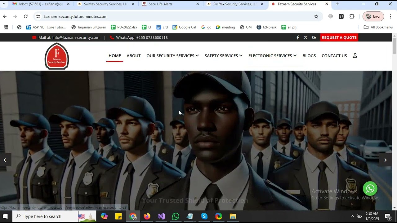This screenshot has width=397, height=223.
Task: Go back in browser history
Action: [5, 16]
